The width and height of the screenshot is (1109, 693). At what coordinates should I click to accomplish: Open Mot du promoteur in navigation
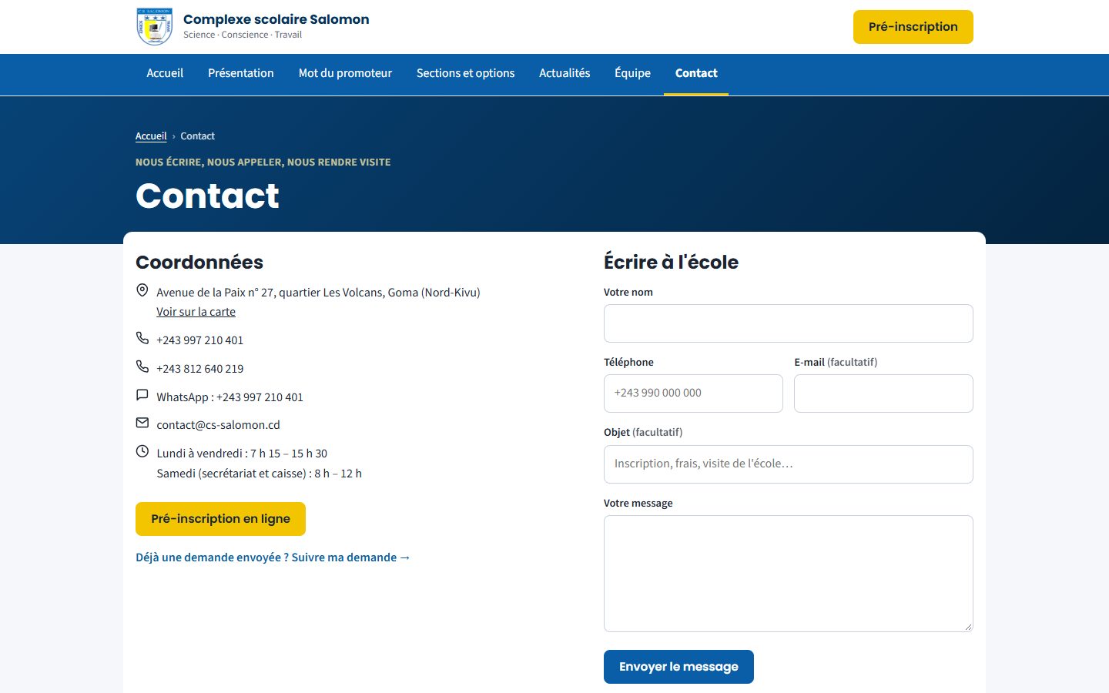(345, 73)
